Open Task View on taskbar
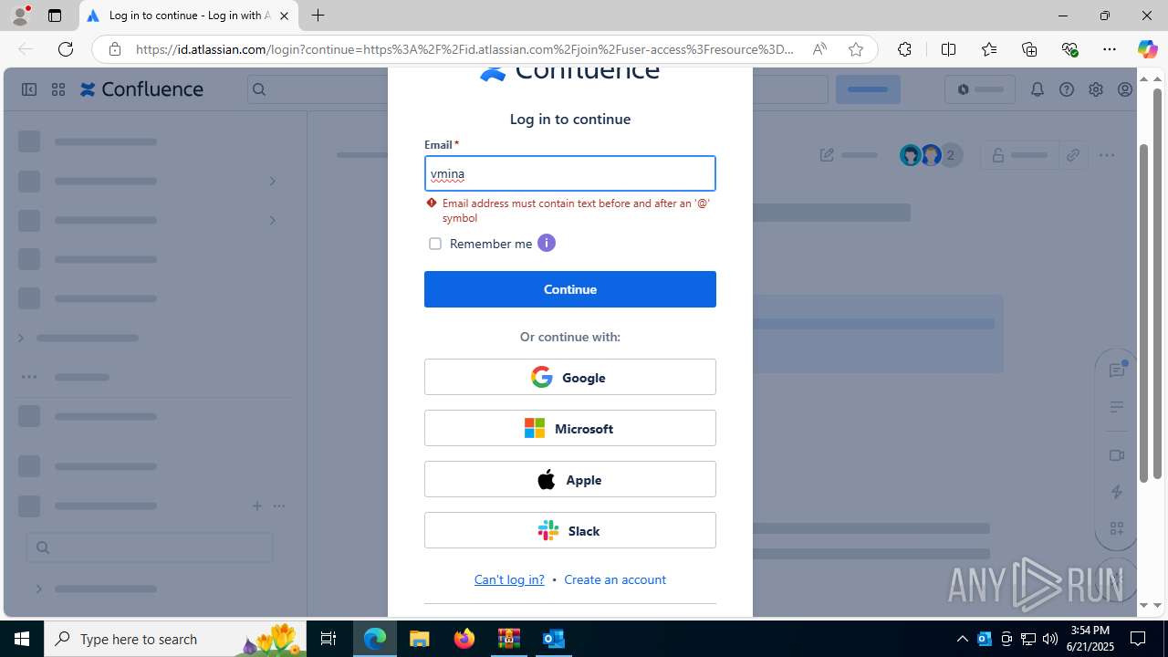This screenshot has width=1168, height=657. click(328, 639)
